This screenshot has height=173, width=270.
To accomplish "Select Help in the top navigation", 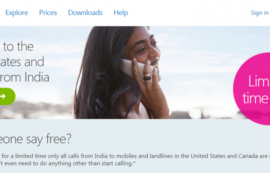I will coord(121,13).
